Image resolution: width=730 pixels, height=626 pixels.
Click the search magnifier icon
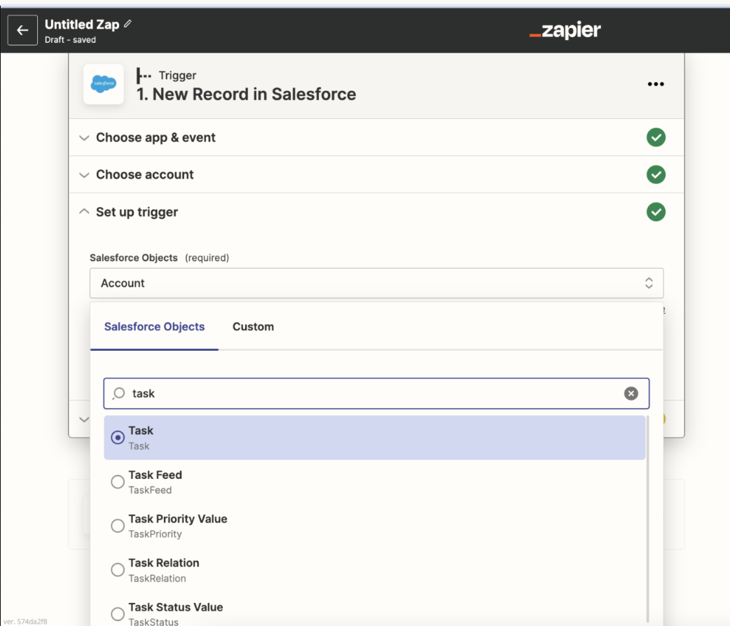(x=118, y=394)
